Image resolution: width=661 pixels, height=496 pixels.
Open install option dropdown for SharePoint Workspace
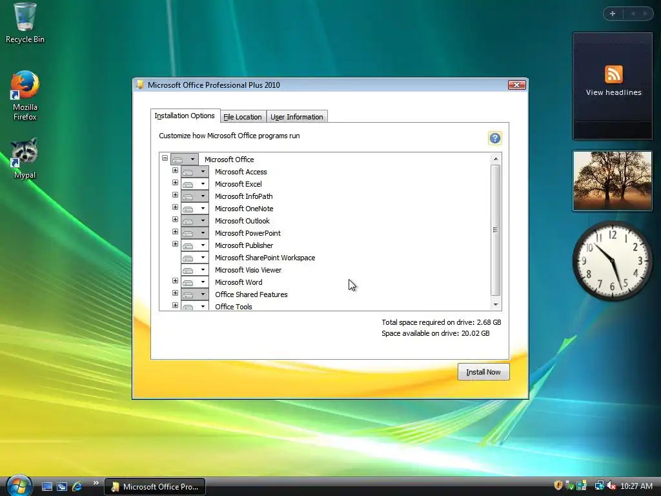pyautogui.click(x=195, y=257)
